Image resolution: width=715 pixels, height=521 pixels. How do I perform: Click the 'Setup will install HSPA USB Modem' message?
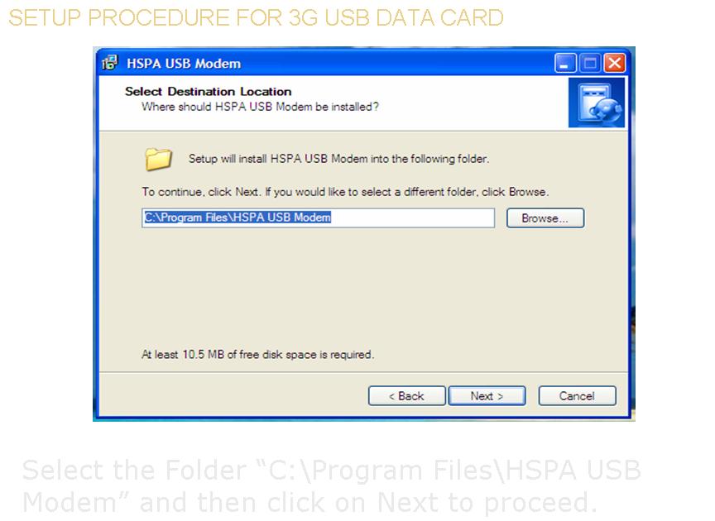pyautogui.click(x=338, y=159)
